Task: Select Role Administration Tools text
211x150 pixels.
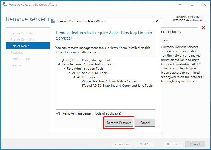Action: pos(85,69)
